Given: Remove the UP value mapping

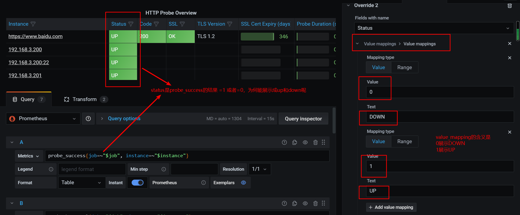Looking at the screenshot, I should [x=509, y=132].
